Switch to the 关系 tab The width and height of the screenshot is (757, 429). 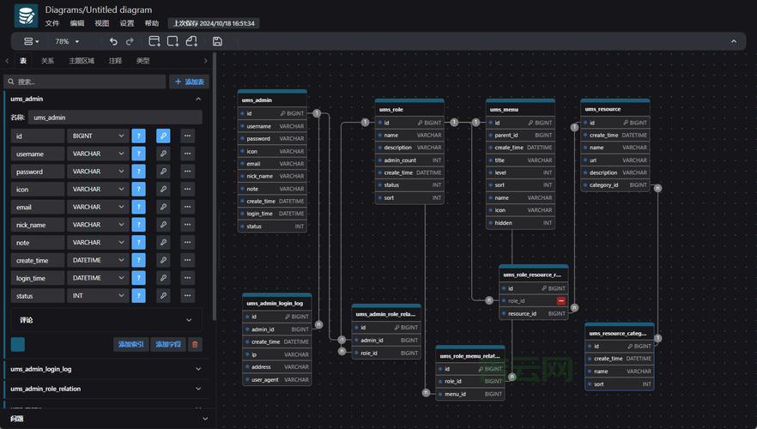(x=47, y=61)
